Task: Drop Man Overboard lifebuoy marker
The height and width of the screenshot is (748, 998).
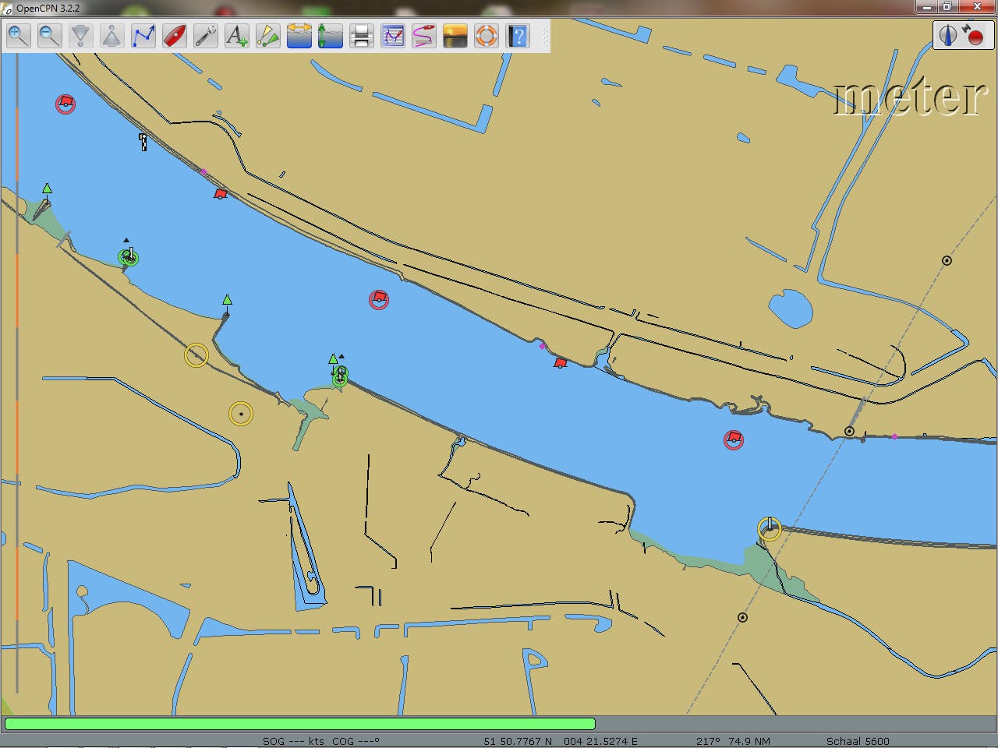Action: tap(487, 36)
